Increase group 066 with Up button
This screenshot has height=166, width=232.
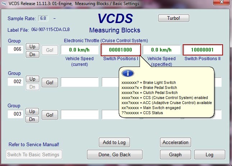click(32, 46)
